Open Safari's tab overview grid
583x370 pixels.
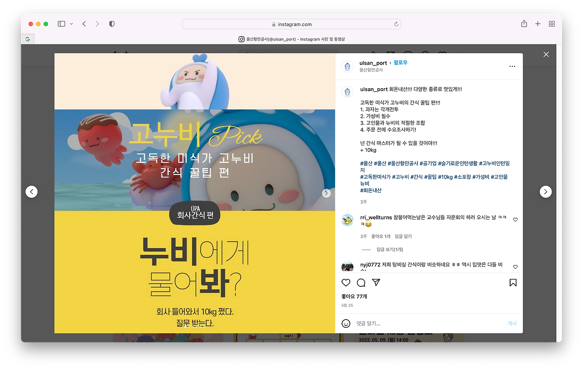click(x=552, y=24)
